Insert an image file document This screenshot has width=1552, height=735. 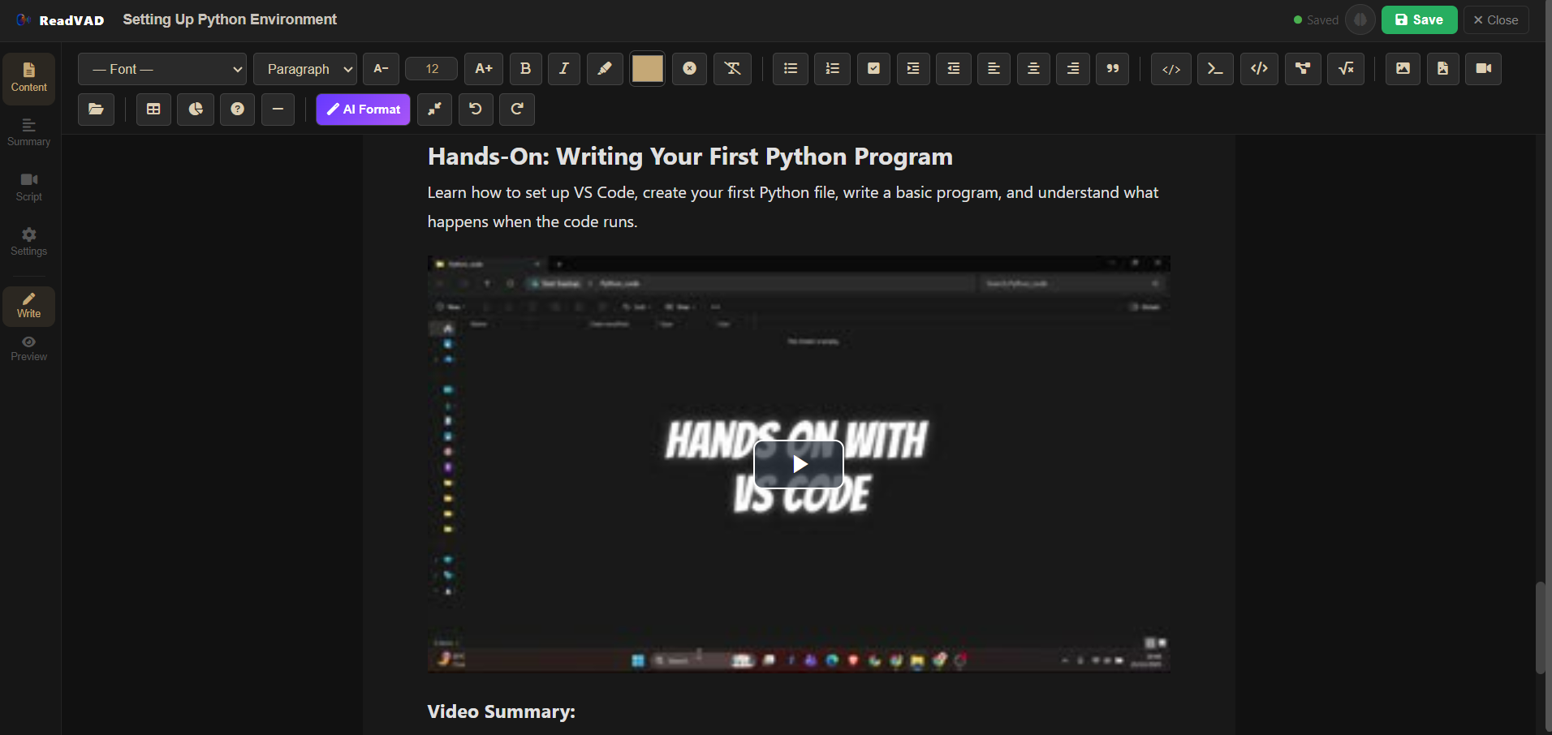(x=1442, y=69)
